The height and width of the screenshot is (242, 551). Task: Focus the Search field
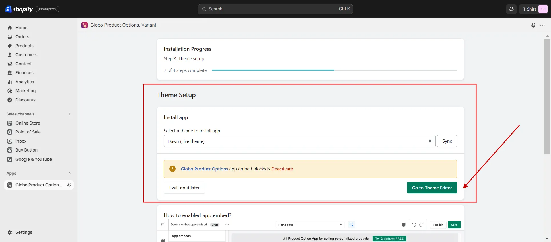275,9
